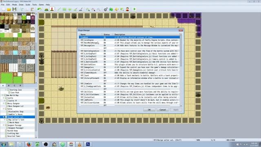The width and height of the screenshot is (261, 147).
Task: Select the Blacksmiths Shop map
Action: click(x=16, y=111)
